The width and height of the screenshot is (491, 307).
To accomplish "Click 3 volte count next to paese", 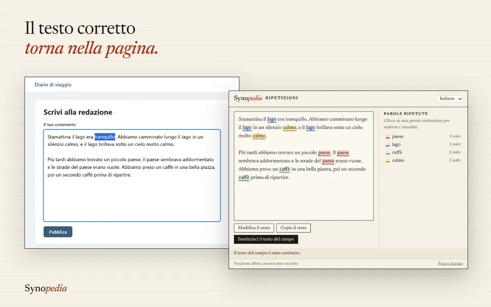I will coord(455,136).
